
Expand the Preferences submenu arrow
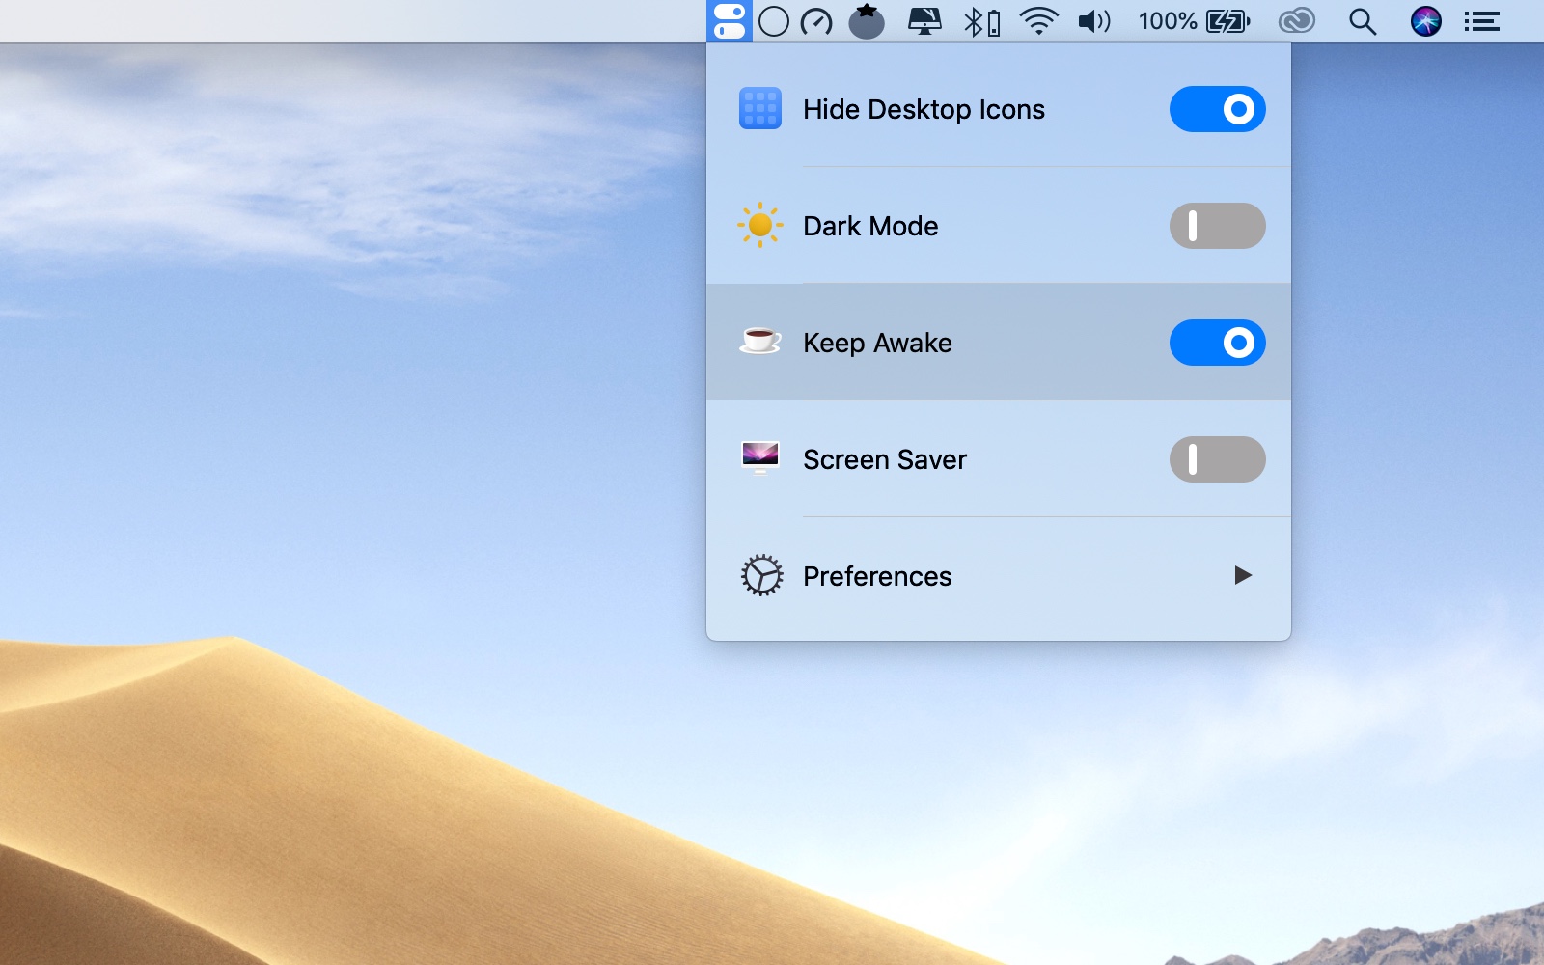click(x=1242, y=576)
